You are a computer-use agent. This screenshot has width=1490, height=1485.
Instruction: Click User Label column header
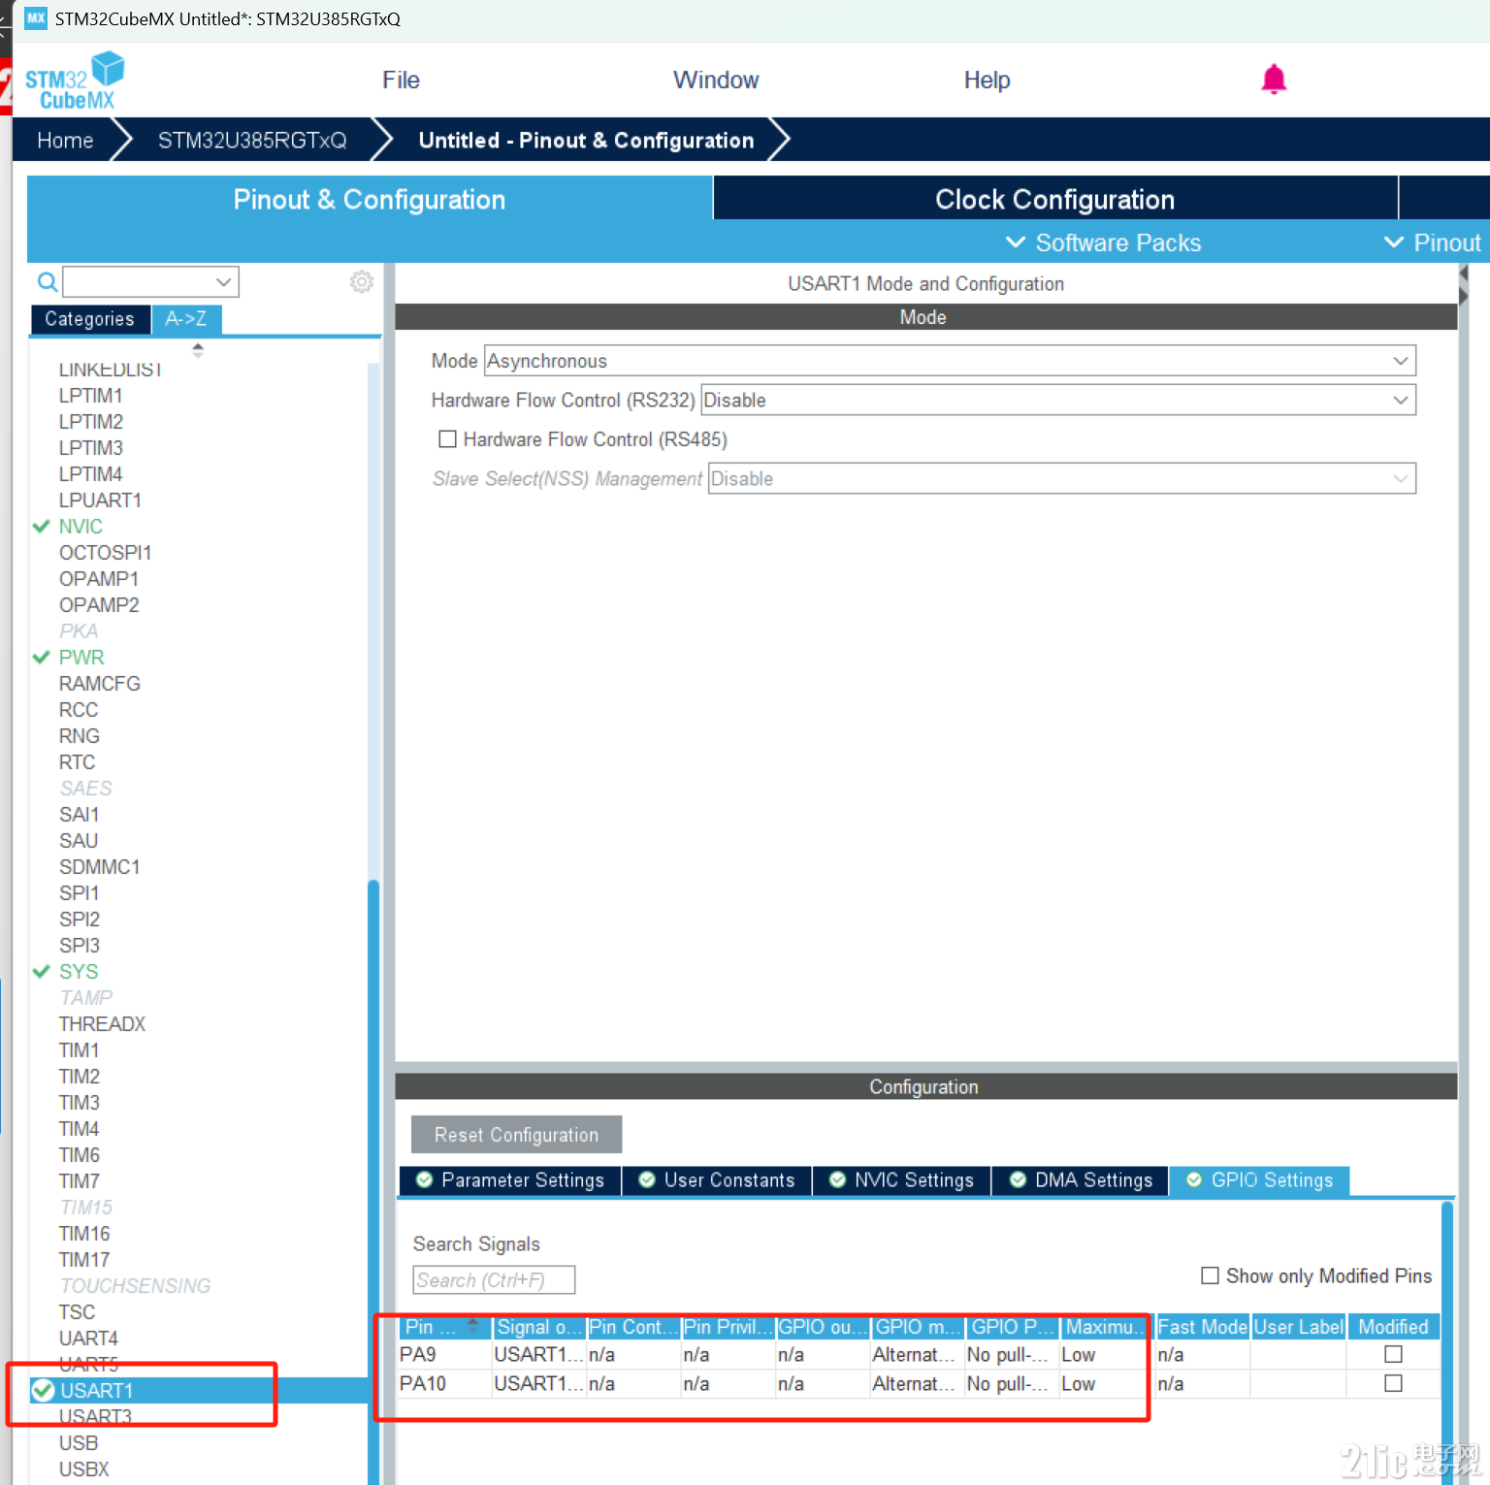(1299, 1327)
